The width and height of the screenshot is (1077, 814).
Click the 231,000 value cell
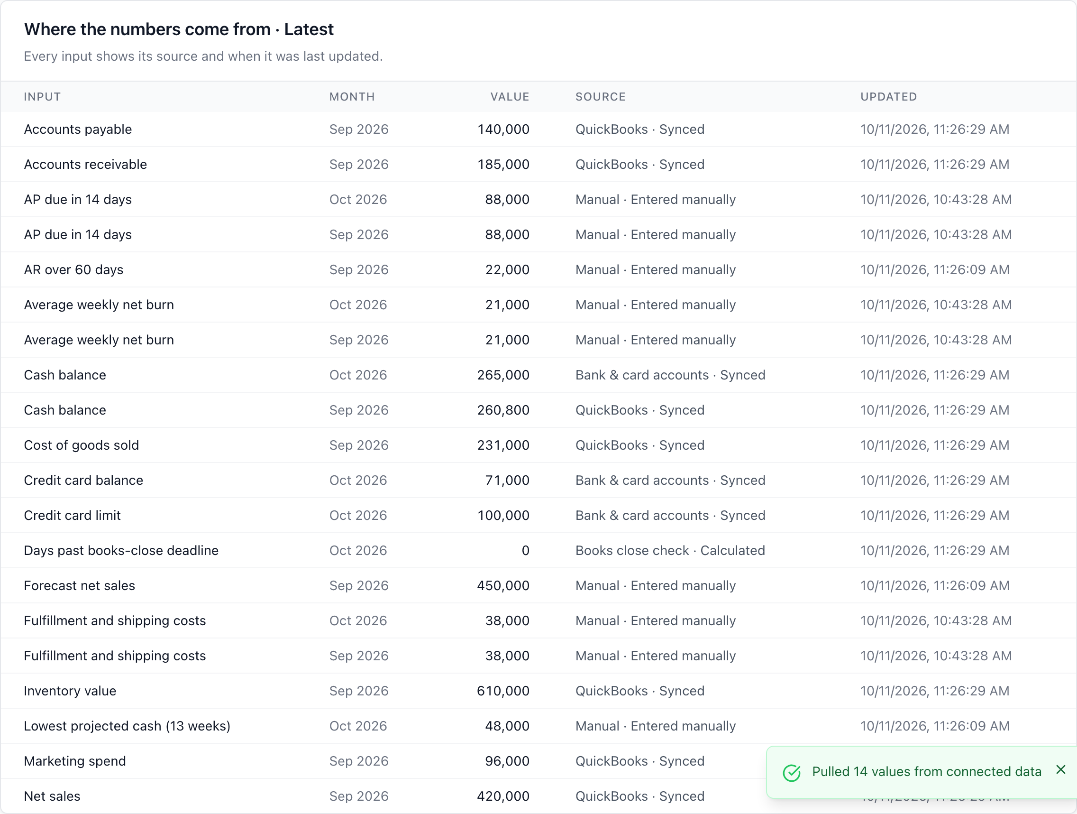(503, 445)
